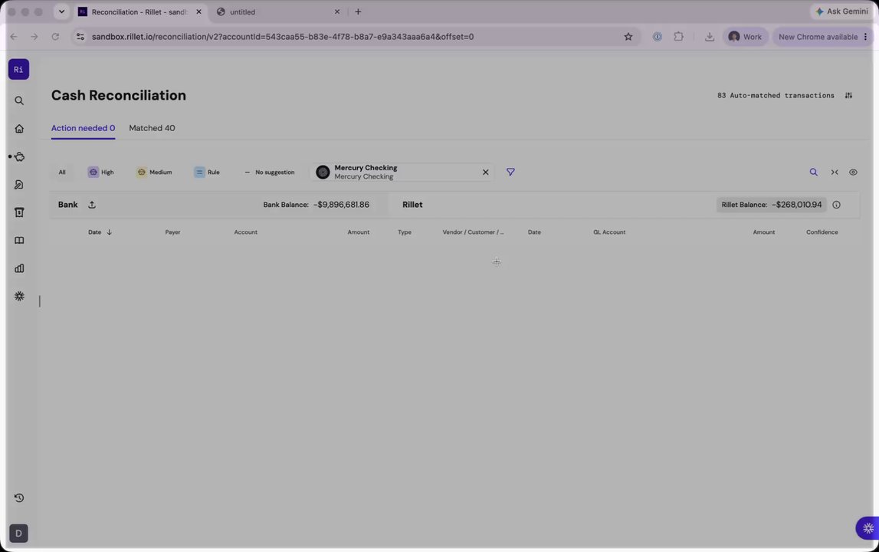Filter by Medium confidence
This screenshot has width=879, height=552.
(154, 172)
